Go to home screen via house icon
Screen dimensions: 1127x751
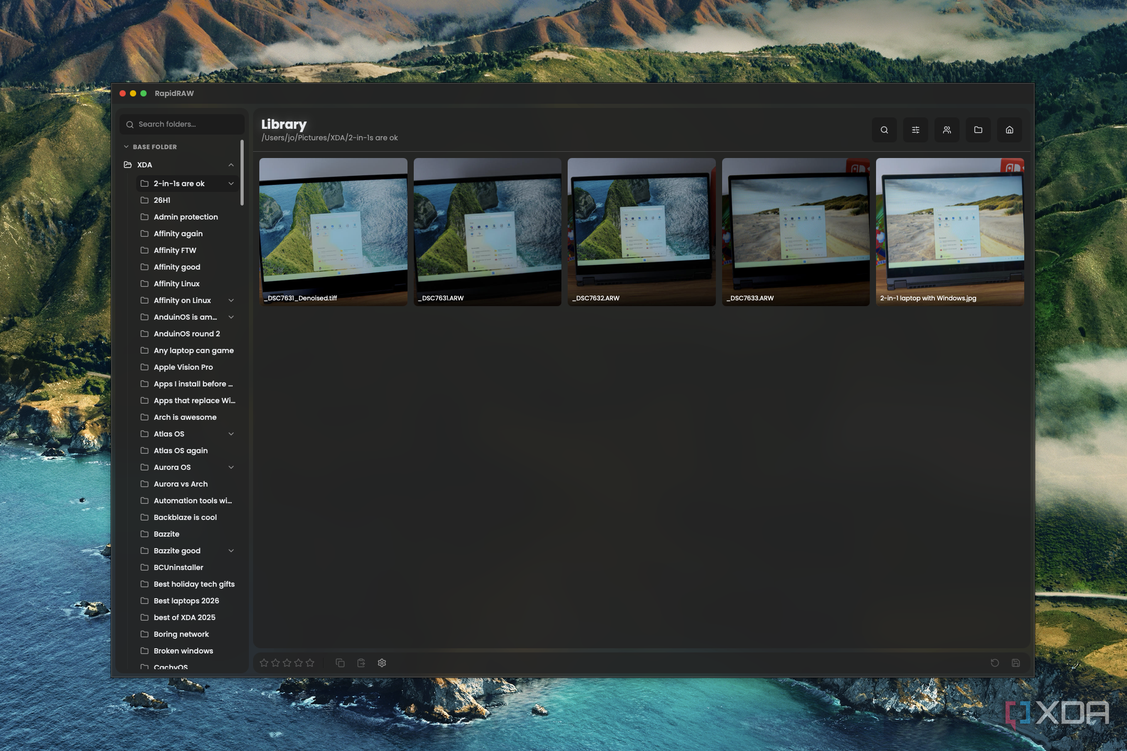point(1010,130)
